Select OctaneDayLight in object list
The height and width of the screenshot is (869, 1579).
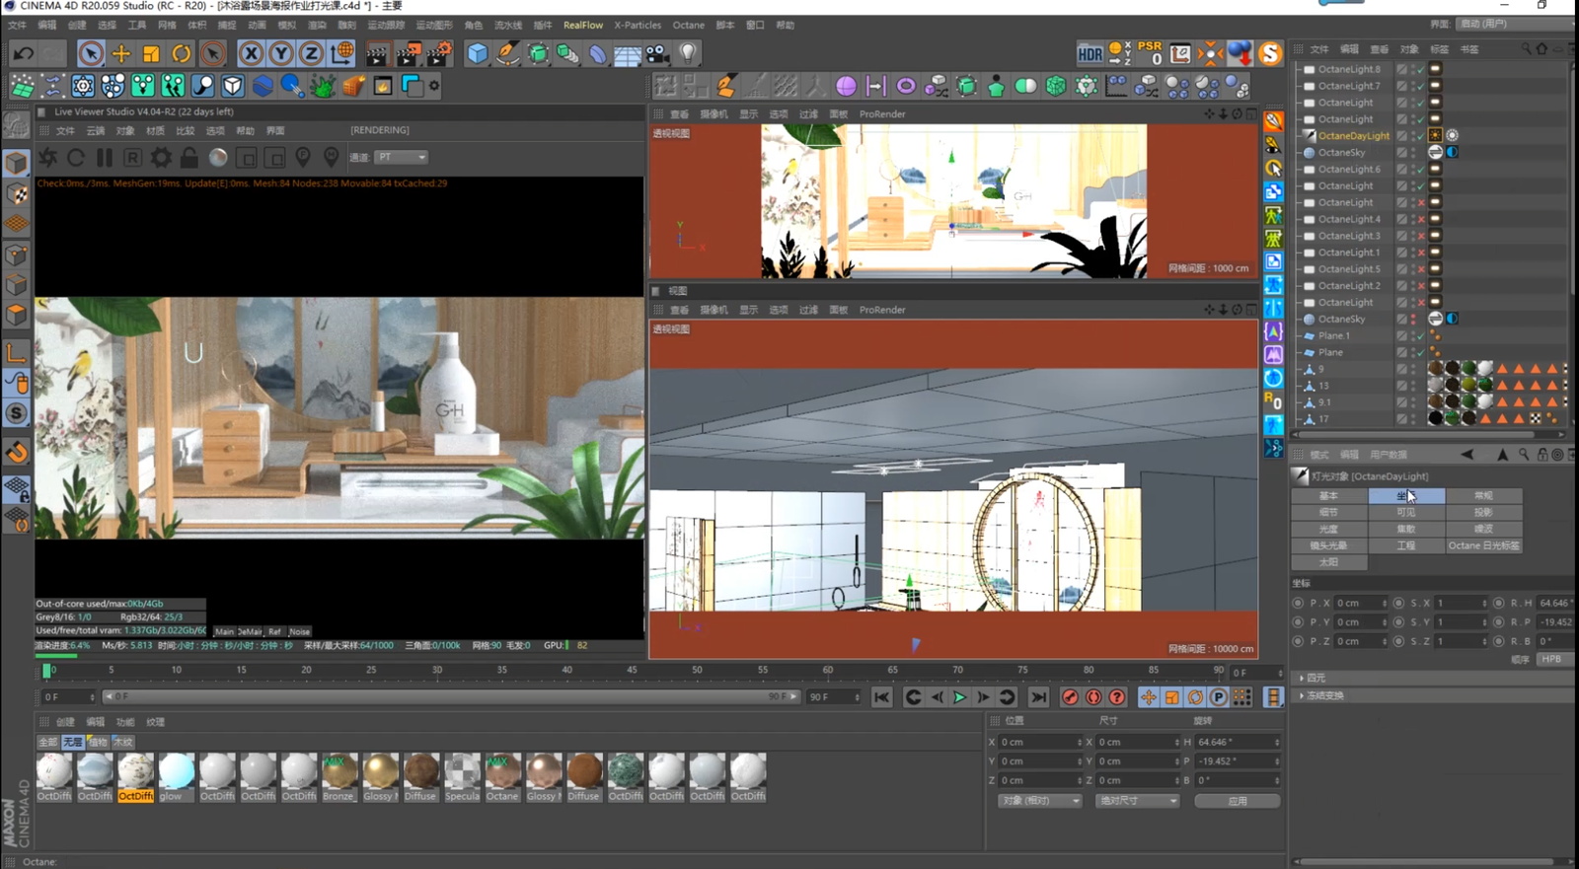(1353, 136)
